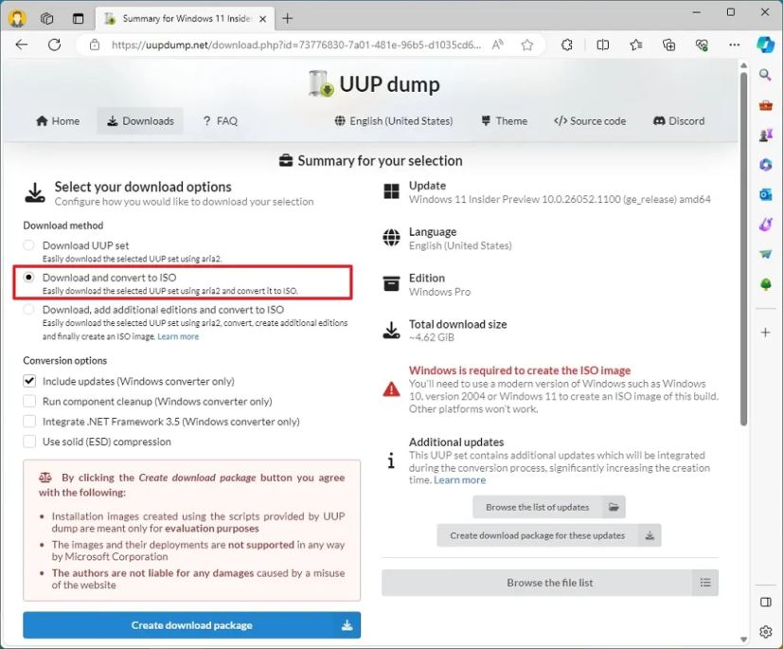Check Integrate .NET Framework 3.5 option

29,422
